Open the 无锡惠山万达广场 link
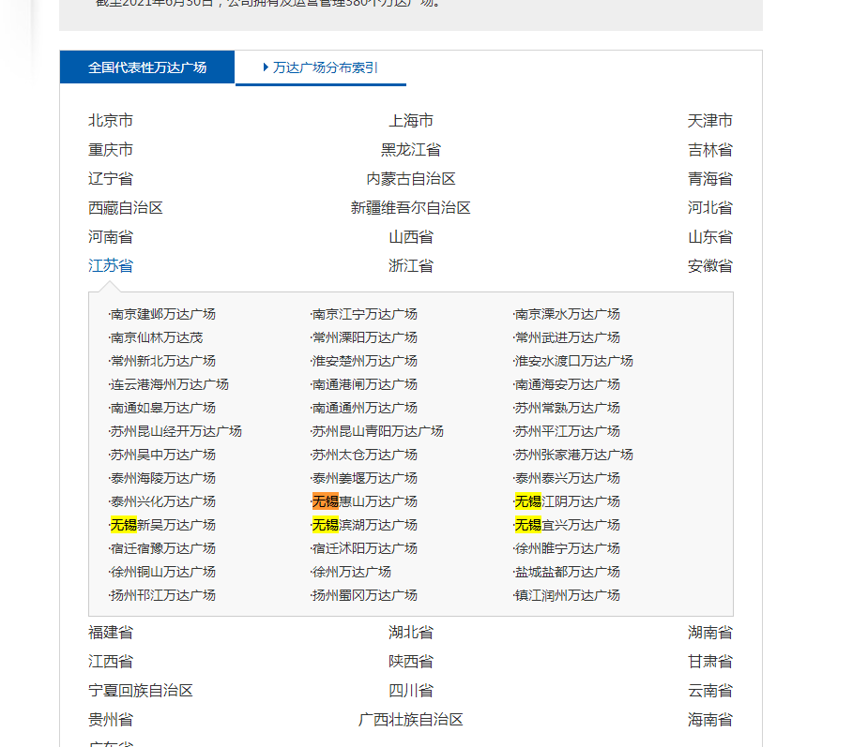Viewport: 868px width, 747px height. pyautogui.click(x=364, y=501)
